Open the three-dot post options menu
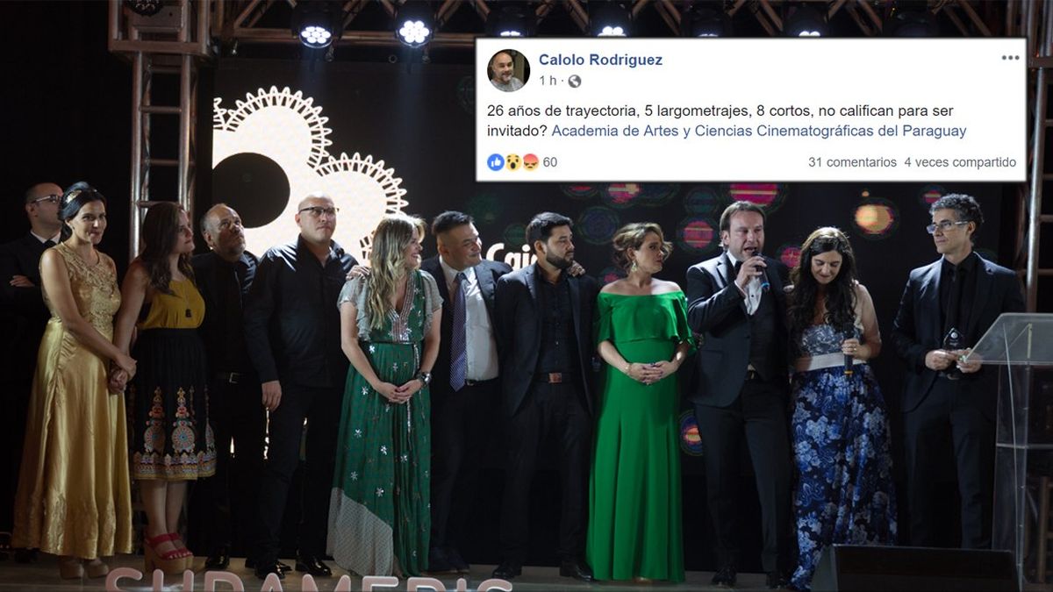 pos(1011,58)
